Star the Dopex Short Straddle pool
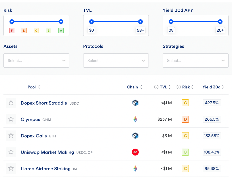232x178 pixels. (x=11, y=103)
